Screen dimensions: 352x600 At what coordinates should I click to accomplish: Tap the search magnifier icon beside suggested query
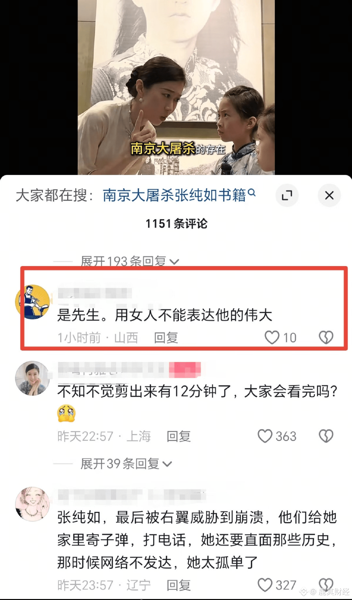(x=252, y=192)
